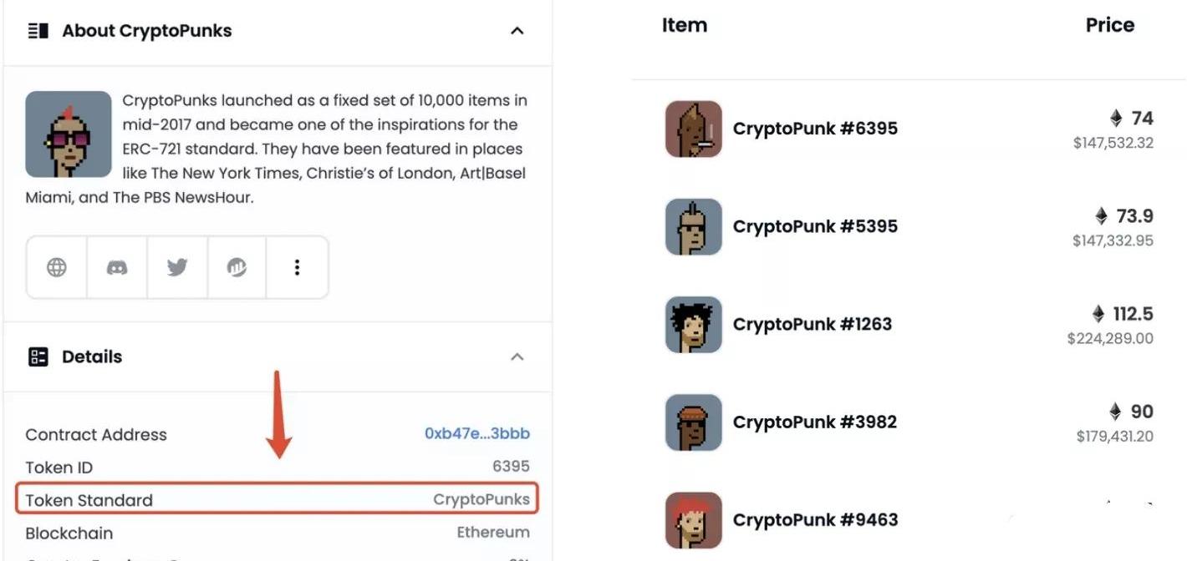Open contract address 0xb47e...3bbb link
This screenshot has height=561, width=1187.
click(x=476, y=434)
